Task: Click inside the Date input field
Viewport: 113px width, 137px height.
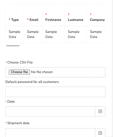Action: (x=50, y=111)
